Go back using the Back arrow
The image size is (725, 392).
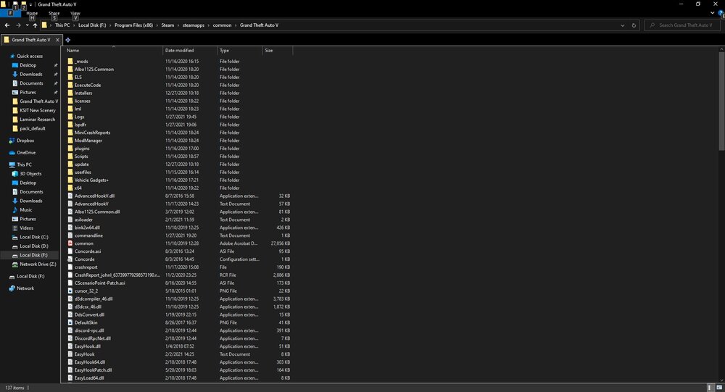(7, 25)
